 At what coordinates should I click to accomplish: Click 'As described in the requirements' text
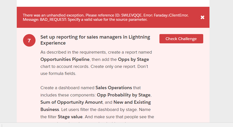coord(72,52)
